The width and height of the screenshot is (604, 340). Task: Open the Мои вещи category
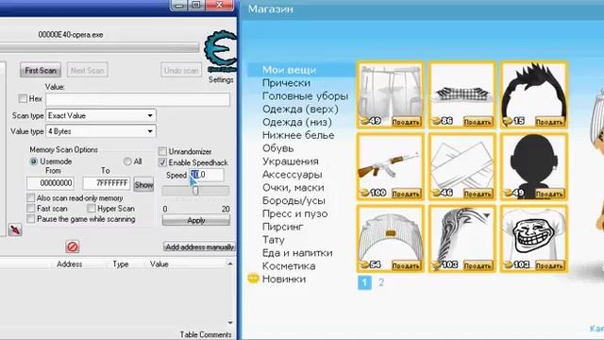(x=289, y=70)
